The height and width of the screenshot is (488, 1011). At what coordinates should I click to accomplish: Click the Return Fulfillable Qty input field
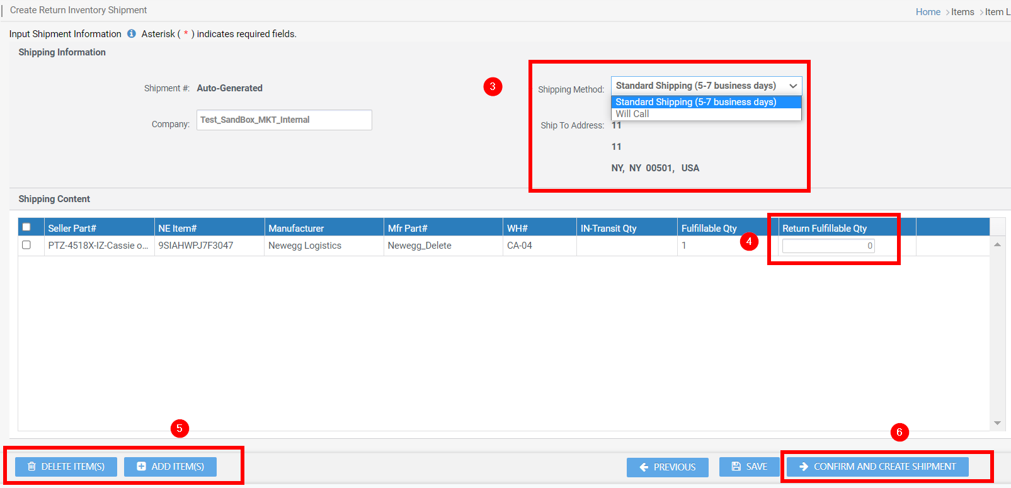click(828, 246)
